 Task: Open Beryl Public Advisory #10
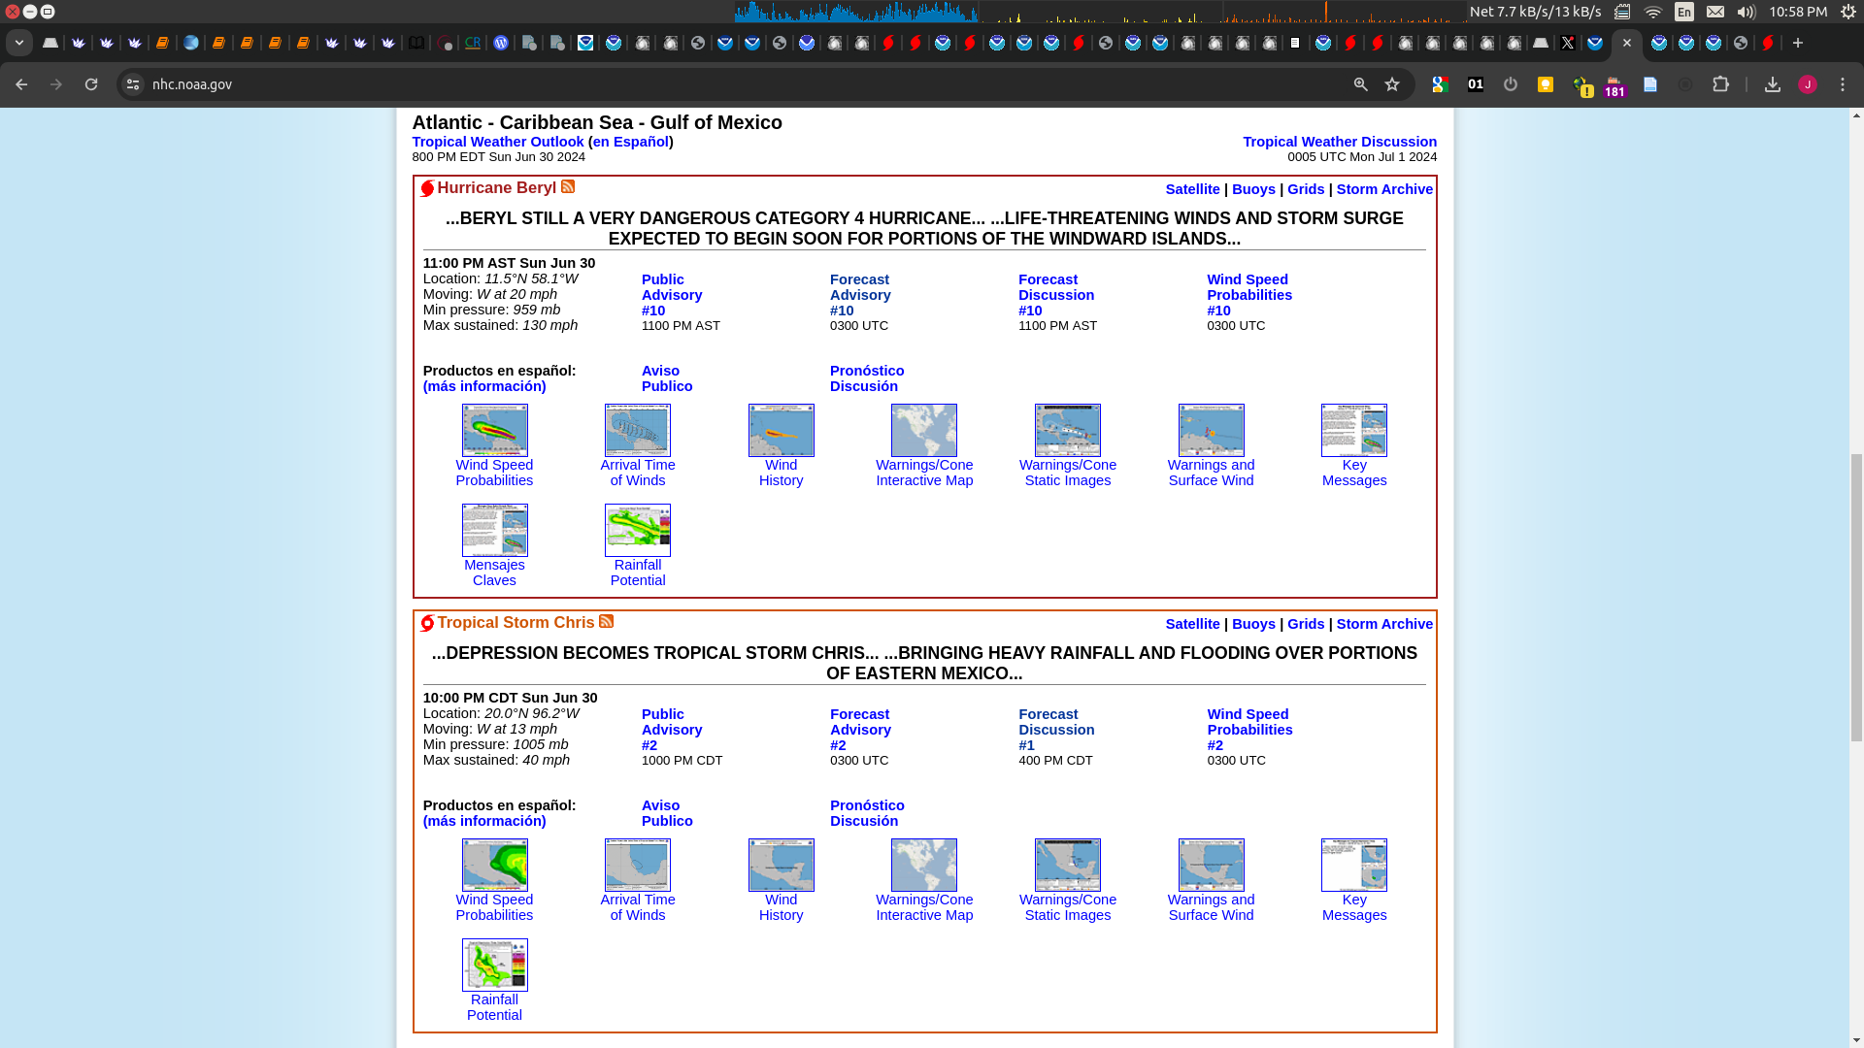[x=672, y=295]
